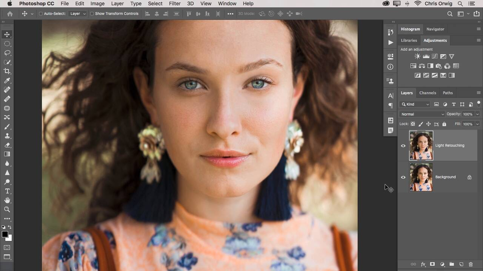Image resolution: width=483 pixels, height=271 pixels.
Task: Open the Info panel icon
Action: coord(391,67)
